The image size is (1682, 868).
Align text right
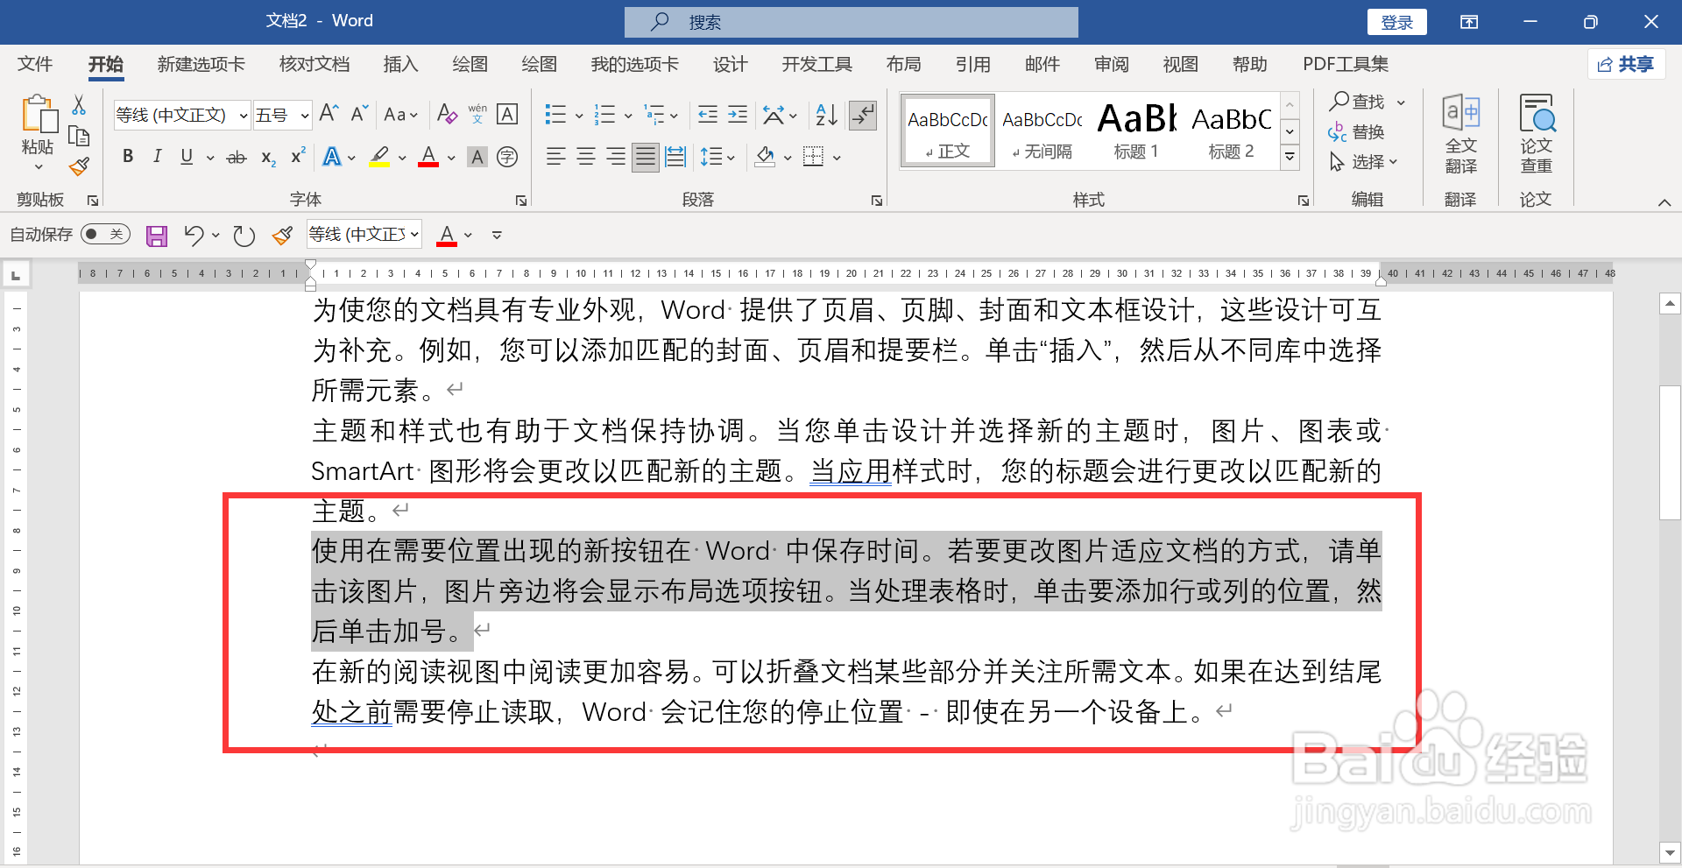point(616,157)
